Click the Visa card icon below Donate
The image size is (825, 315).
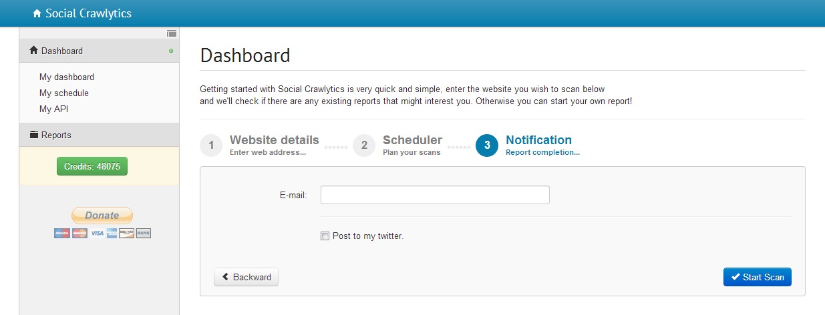point(98,233)
